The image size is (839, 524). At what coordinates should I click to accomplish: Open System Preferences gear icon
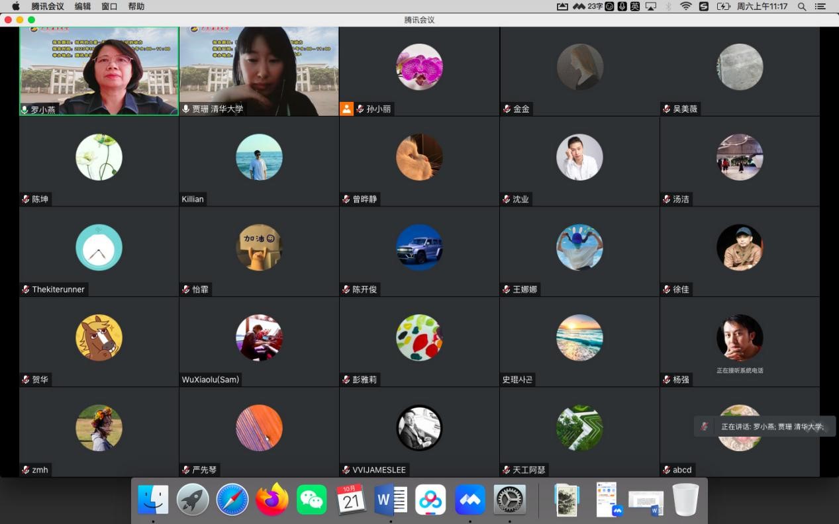point(510,500)
